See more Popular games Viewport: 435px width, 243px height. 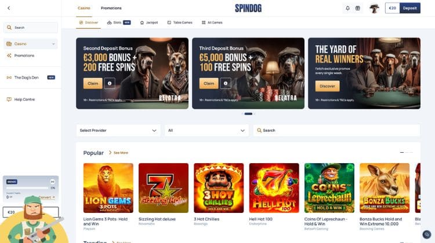pyautogui.click(x=119, y=153)
